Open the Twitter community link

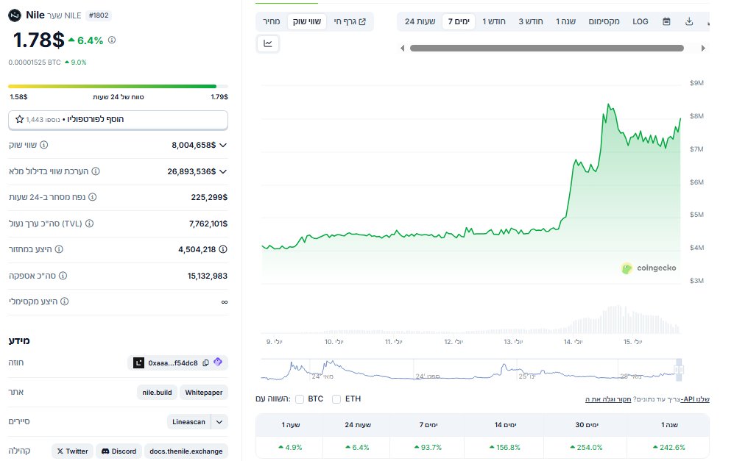73,451
